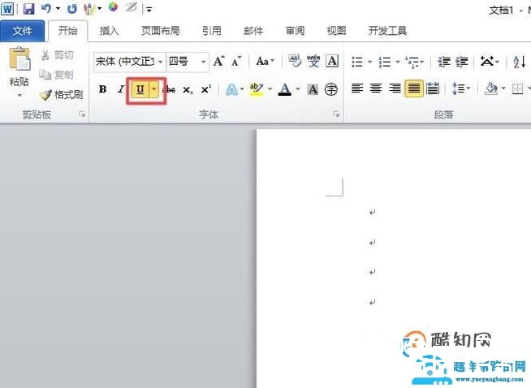Image resolution: width=531 pixels, height=388 pixels.
Task: Click the Numbering list icon
Action: point(385,62)
